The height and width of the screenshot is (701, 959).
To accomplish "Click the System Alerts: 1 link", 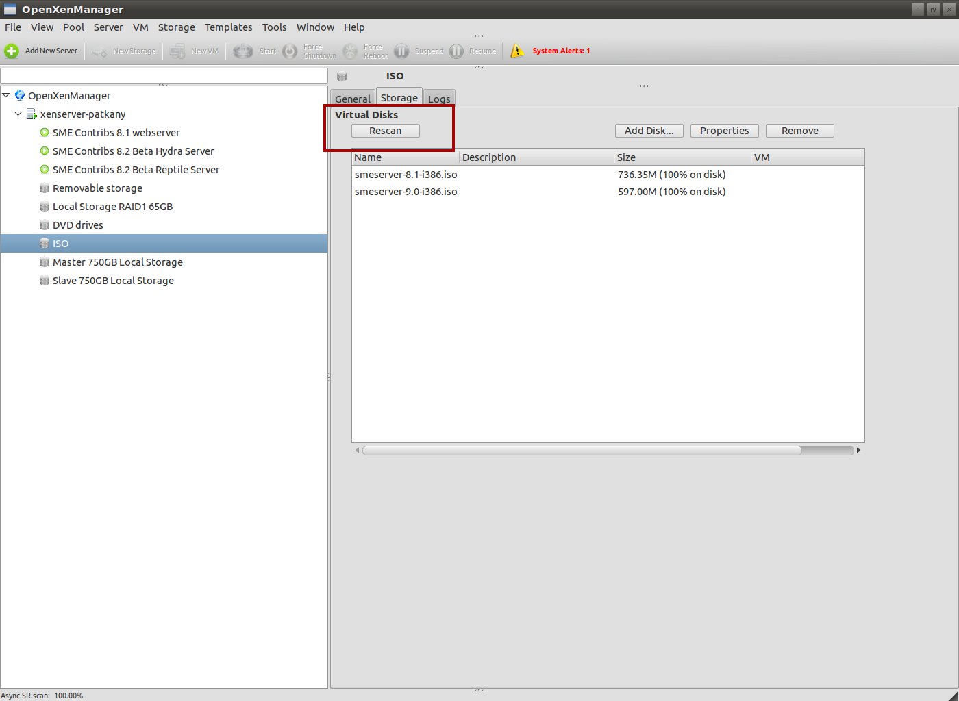I will click(x=561, y=51).
